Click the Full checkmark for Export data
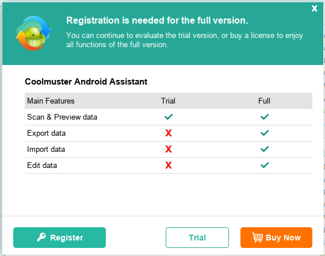The image size is (325, 256). 265,133
